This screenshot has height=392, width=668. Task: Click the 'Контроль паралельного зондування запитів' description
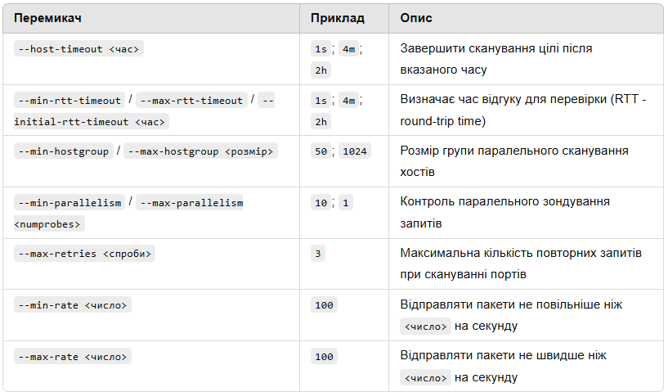[x=504, y=212]
